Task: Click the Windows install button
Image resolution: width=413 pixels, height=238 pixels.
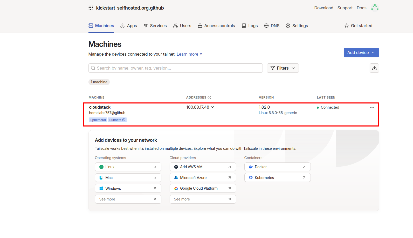Action: point(128,188)
